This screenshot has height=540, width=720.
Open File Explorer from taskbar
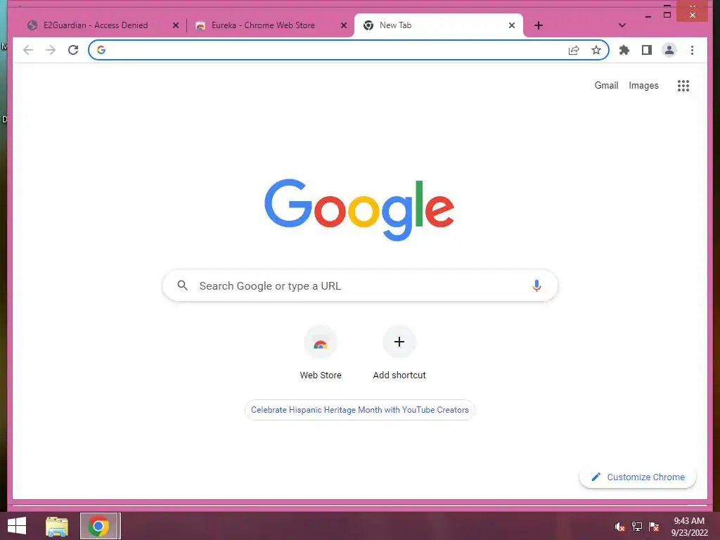(57, 526)
